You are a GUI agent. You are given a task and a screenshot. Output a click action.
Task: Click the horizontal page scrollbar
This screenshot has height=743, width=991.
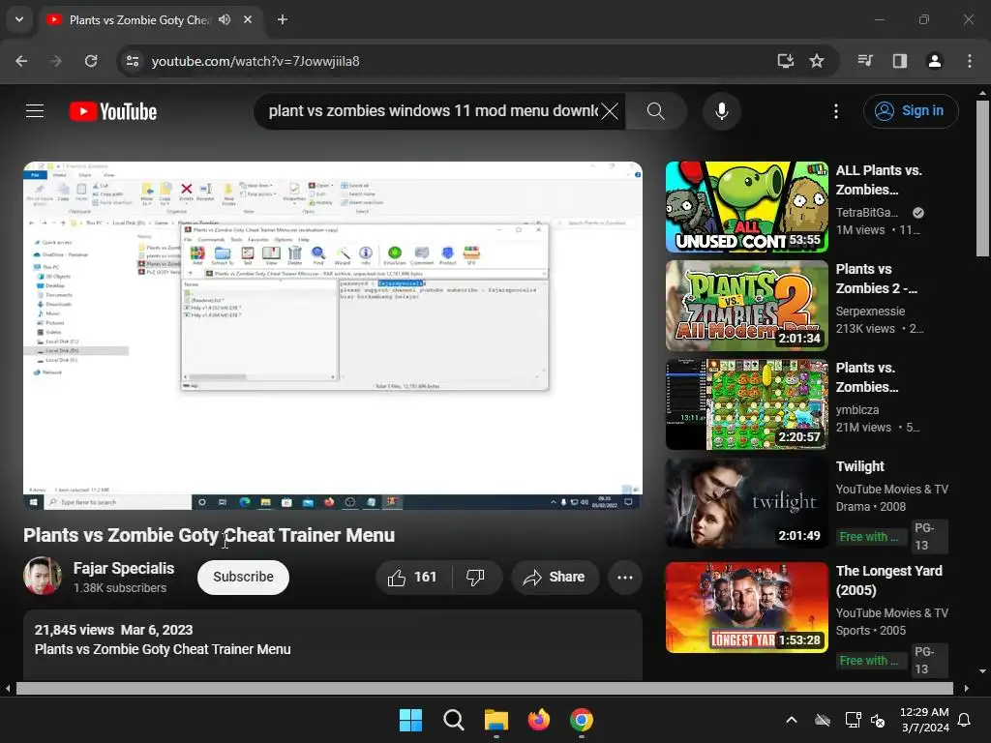484,688
